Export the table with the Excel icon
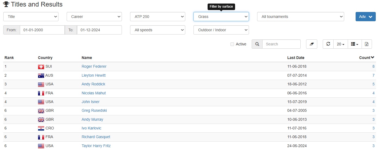379x149 pixels. click(x=366, y=44)
